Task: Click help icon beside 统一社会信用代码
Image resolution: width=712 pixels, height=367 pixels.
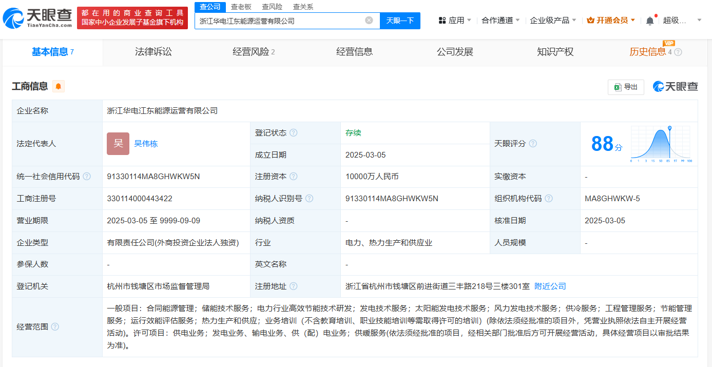Action: (x=87, y=177)
